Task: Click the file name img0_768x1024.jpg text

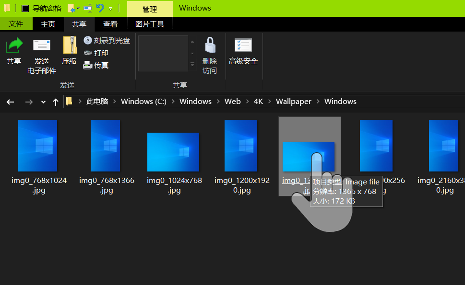Action: point(39,185)
